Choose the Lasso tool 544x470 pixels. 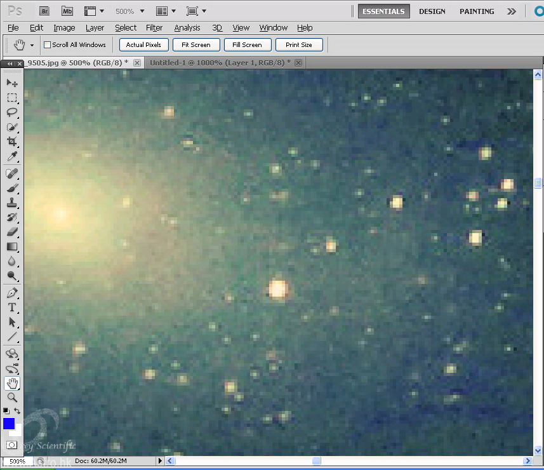[x=12, y=112]
